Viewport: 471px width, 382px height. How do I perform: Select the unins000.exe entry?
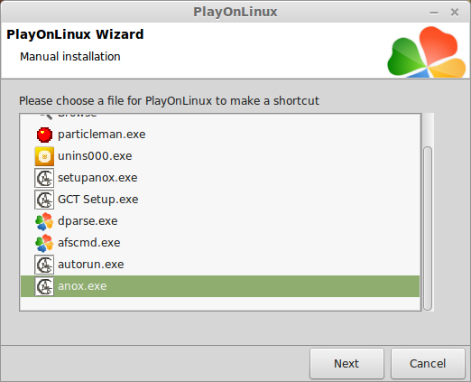[x=220, y=156]
